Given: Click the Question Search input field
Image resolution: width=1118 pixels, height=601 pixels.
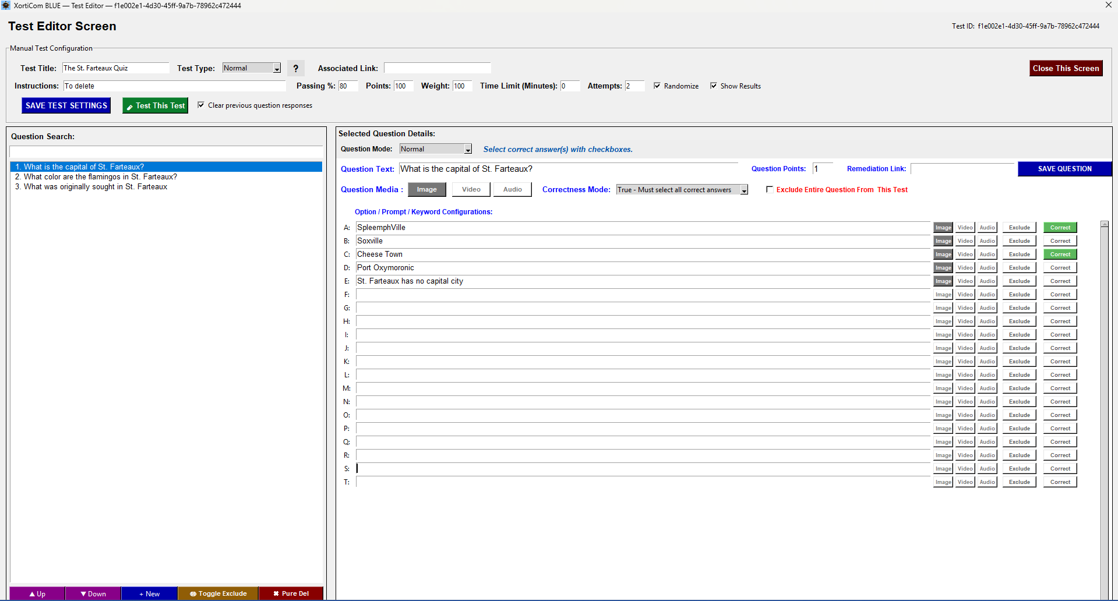Looking at the screenshot, I should [x=166, y=151].
